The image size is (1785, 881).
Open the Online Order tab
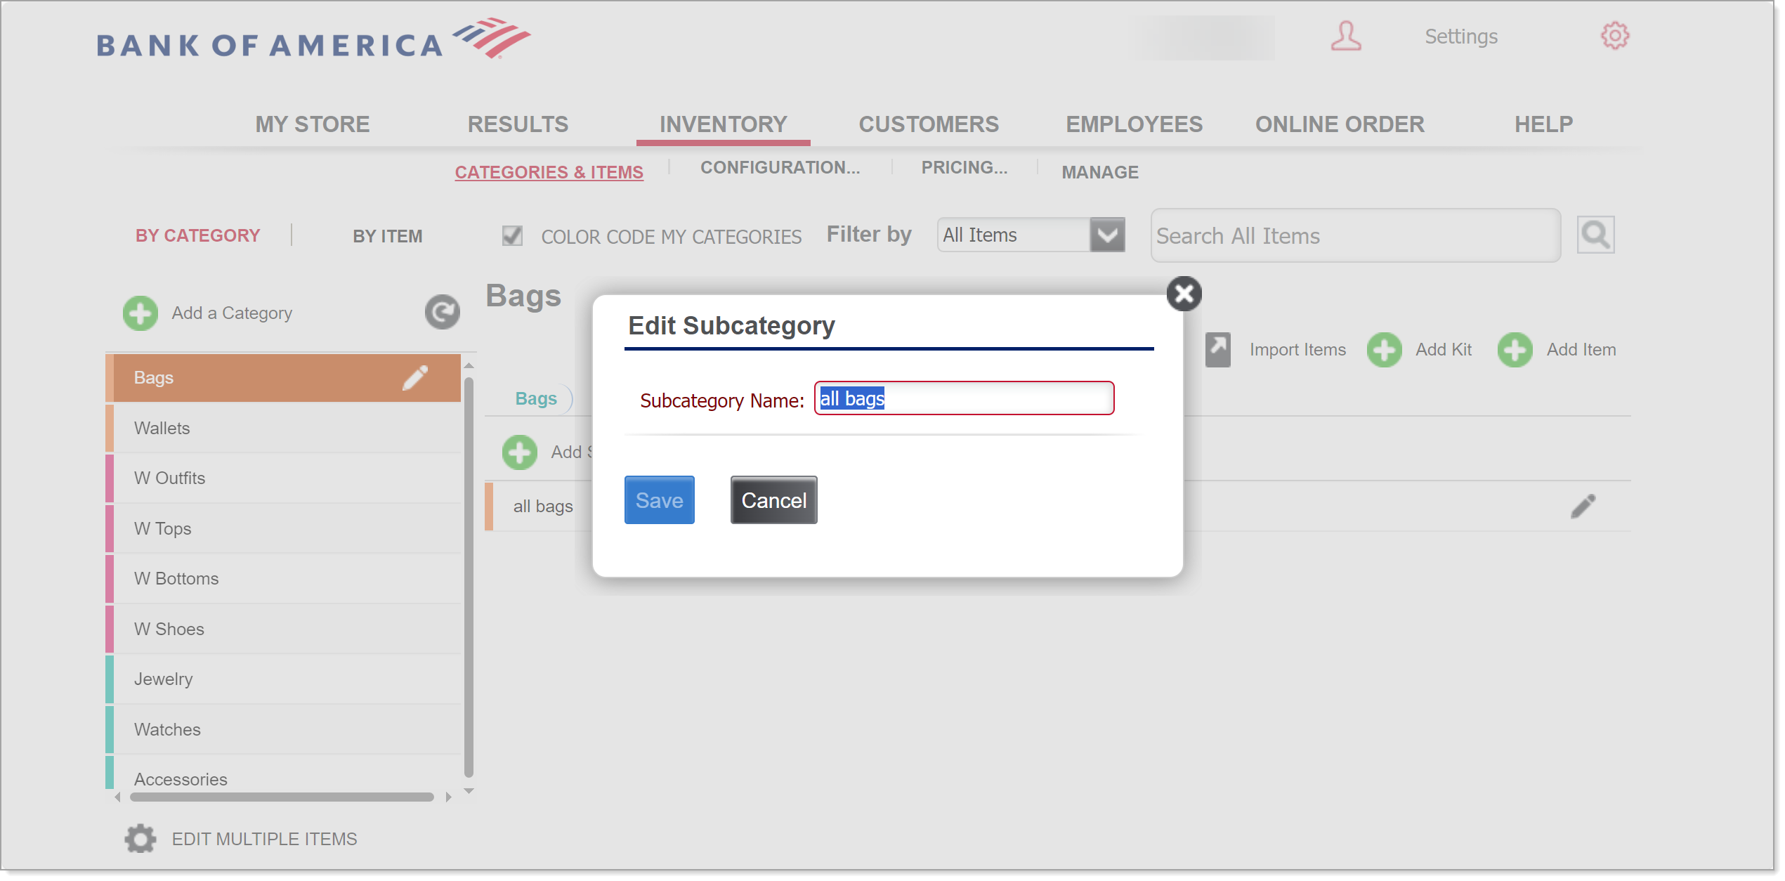1340,124
